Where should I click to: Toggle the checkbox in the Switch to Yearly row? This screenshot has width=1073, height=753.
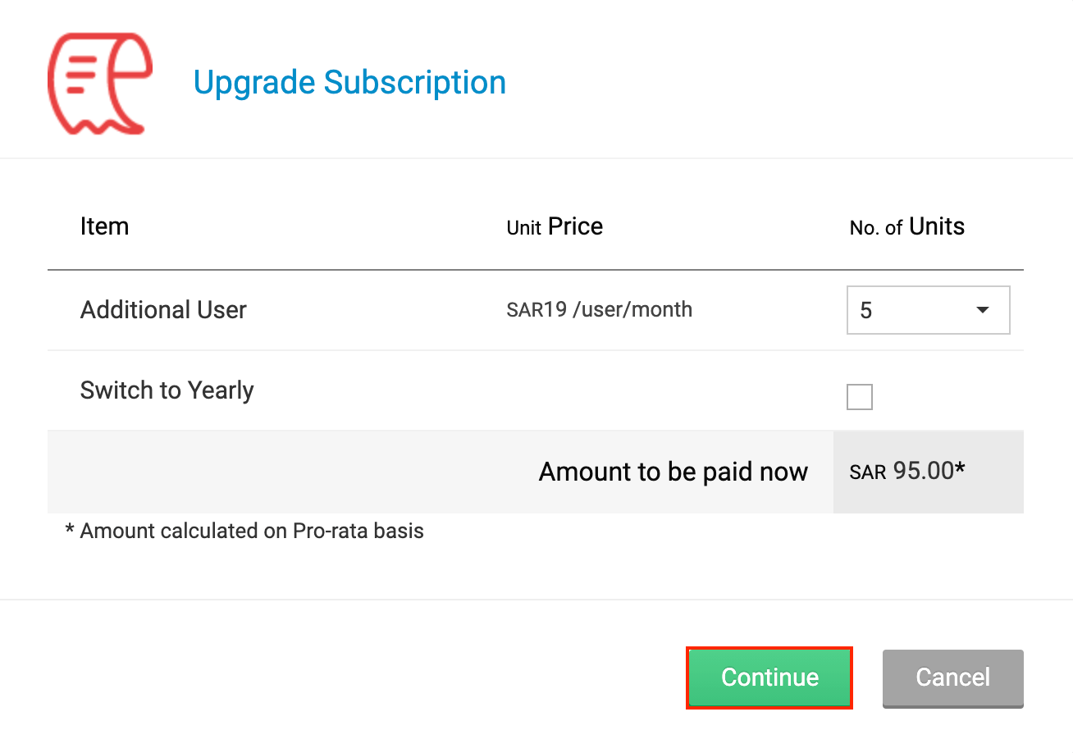pos(859,397)
